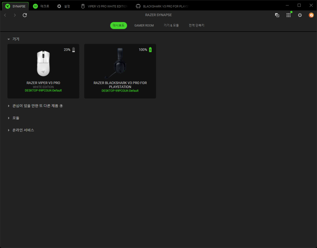Switch to the GAMER ROOM tab
This screenshot has height=248, width=317.
point(144,25)
